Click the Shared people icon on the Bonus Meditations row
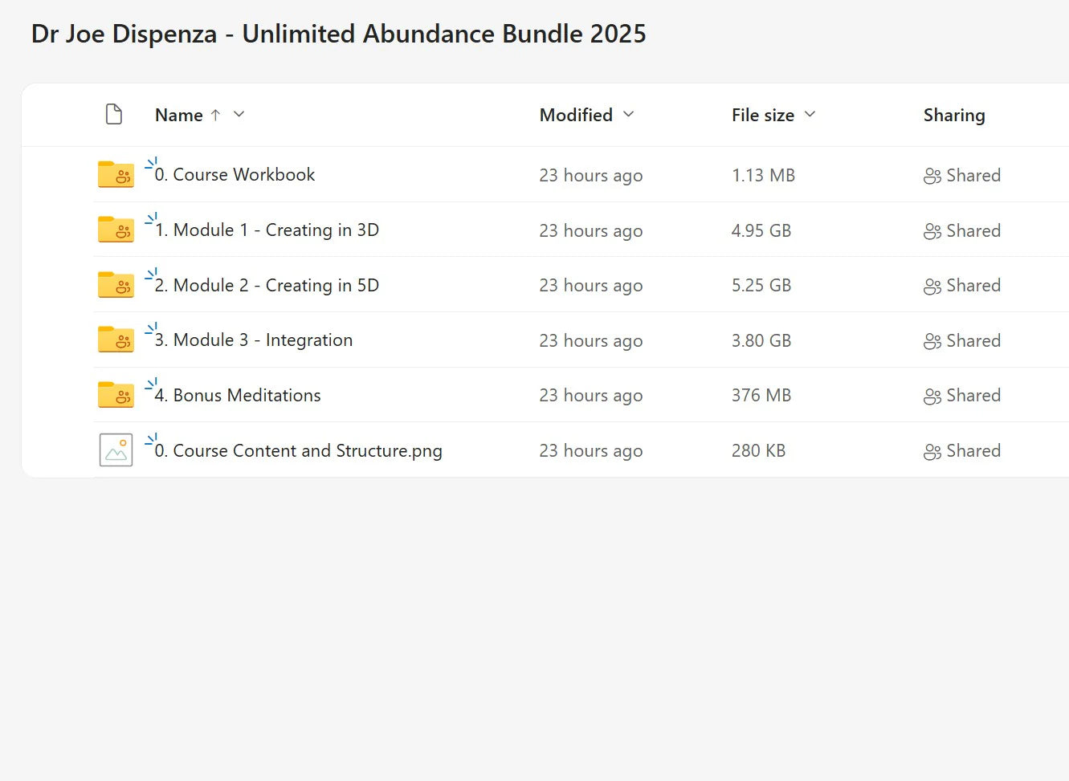This screenshot has height=781, width=1069. point(932,395)
